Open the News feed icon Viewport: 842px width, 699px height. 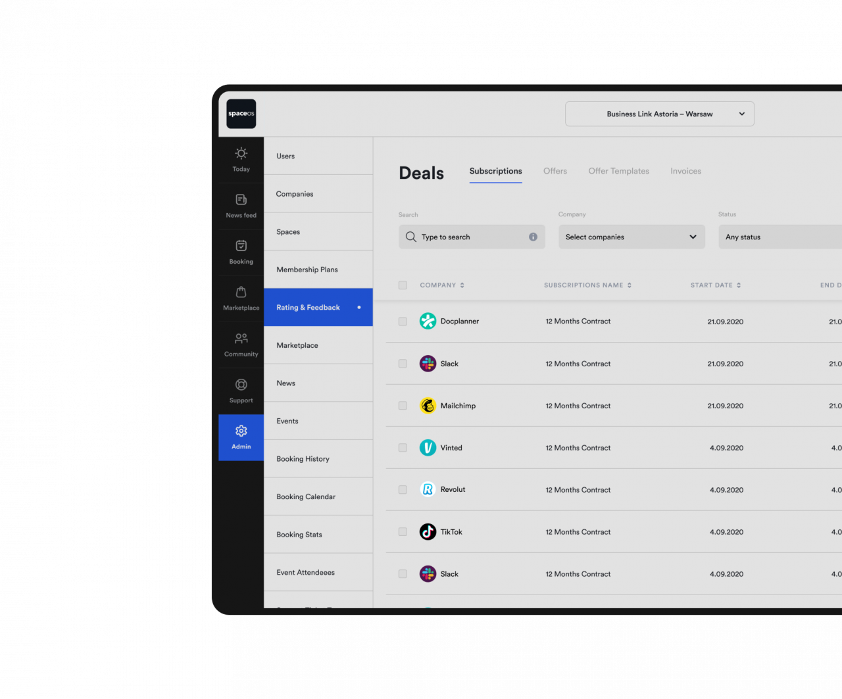241,200
